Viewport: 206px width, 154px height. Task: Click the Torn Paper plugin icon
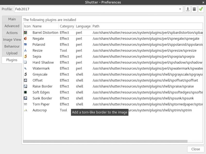pyautogui.click(x=25, y=104)
